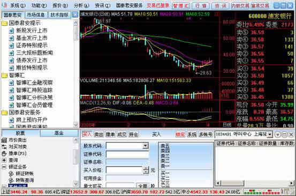Click the holdings table horizontal scrollbar thumb

pos(233,183)
